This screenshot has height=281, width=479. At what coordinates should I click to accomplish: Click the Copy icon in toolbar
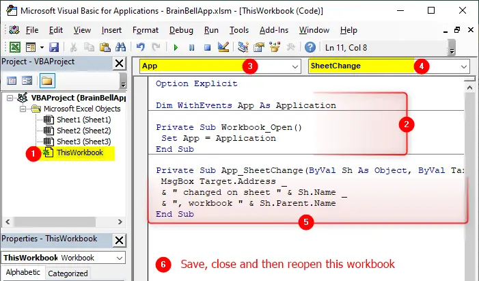(x=90, y=47)
